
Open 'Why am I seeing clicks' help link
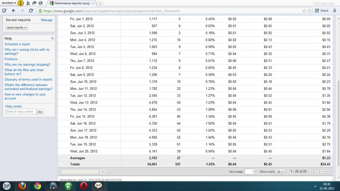(x=27, y=52)
